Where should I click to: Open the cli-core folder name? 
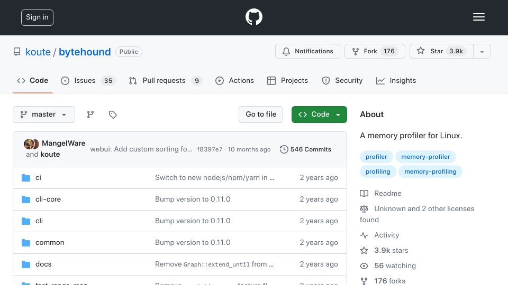pyautogui.click(x=48, y=199)
